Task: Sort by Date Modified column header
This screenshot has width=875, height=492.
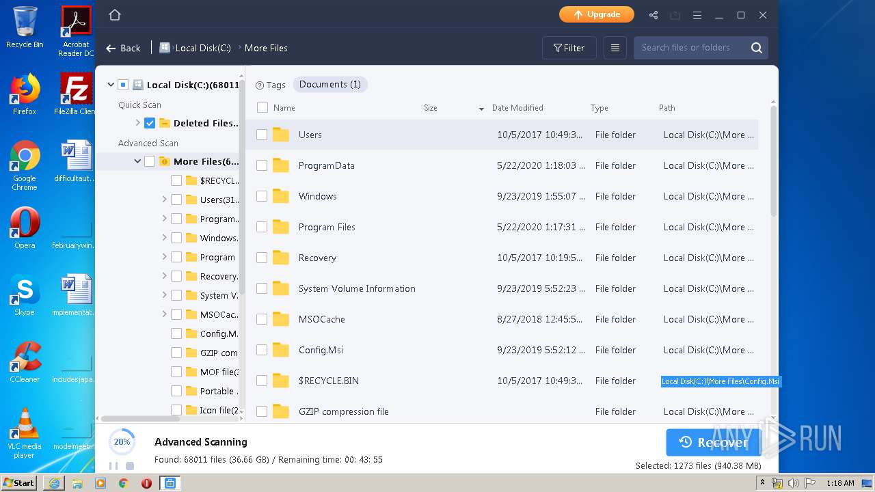Action: (x=517, y=108)
